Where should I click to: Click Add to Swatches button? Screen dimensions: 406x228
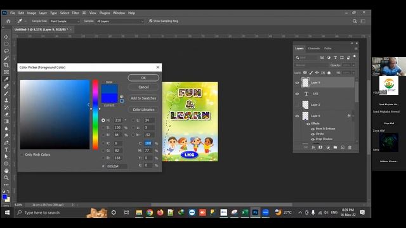tap(143, 98)
